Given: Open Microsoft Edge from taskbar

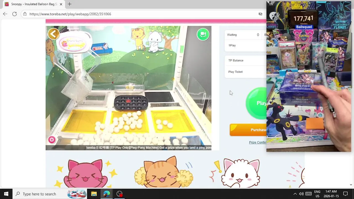Looking at the screenshot, I should point(107,194).
